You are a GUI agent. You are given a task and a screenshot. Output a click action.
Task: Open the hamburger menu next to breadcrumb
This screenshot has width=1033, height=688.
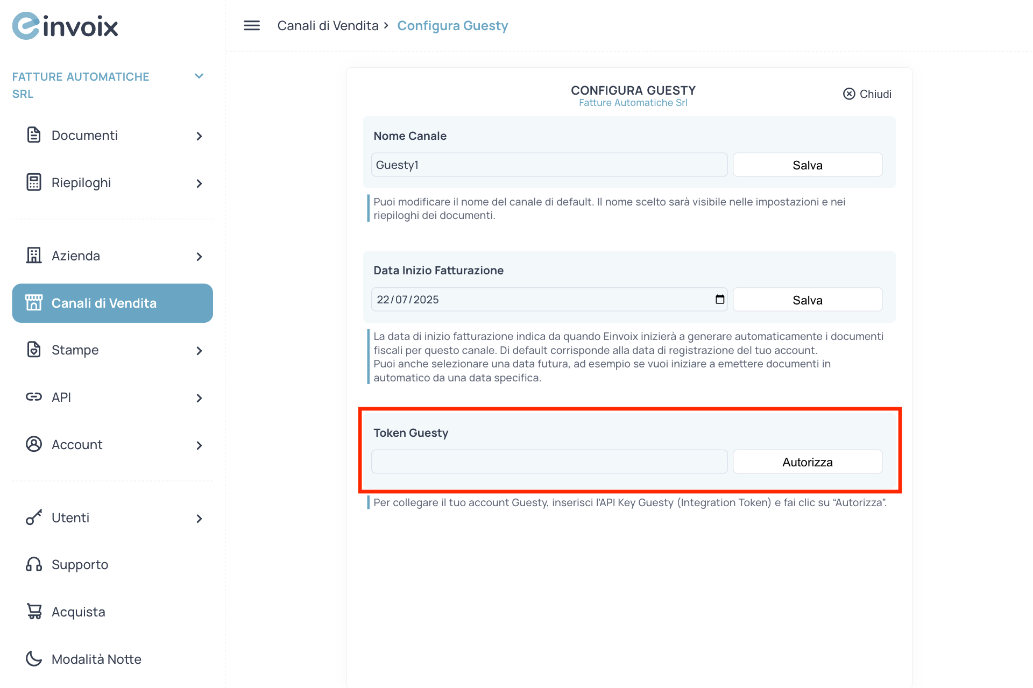[251, 25]
